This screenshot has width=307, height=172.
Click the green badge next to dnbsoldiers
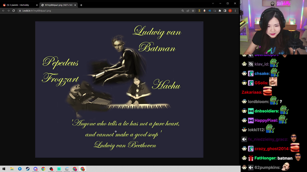[250, 111]
